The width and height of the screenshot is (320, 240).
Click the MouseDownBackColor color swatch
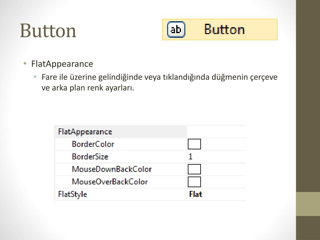pyautogui.click(x=194, y=169)
